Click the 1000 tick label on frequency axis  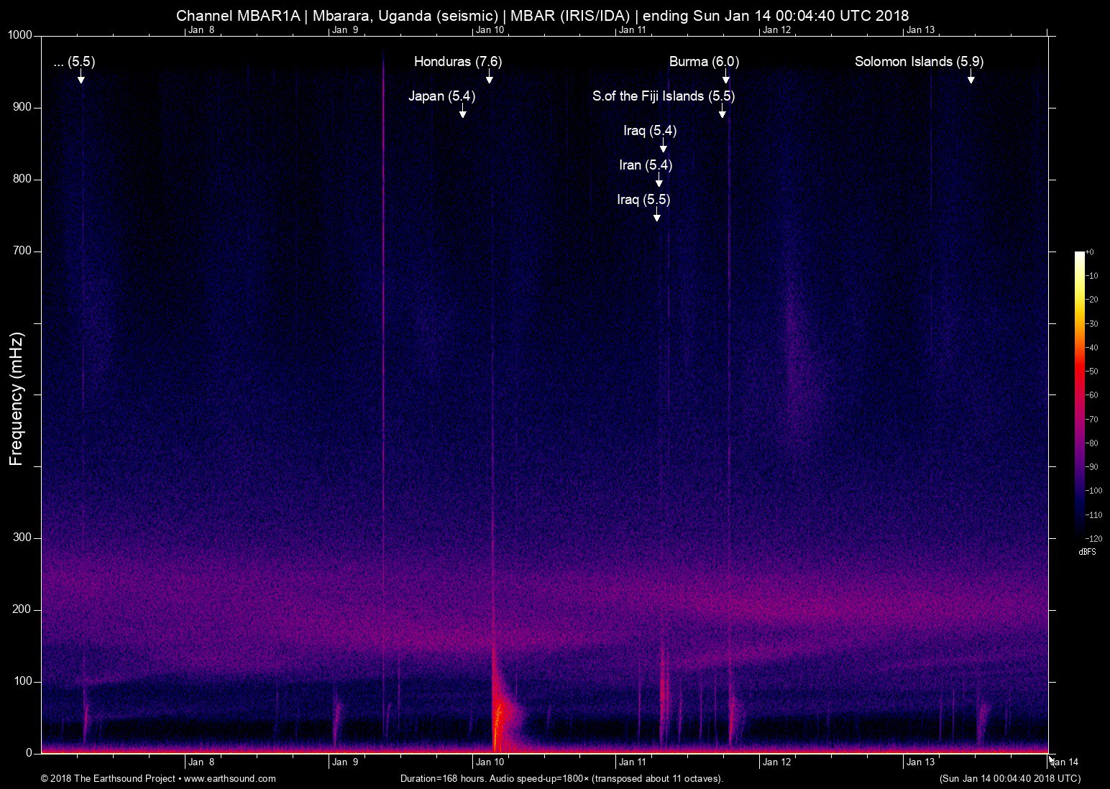(20, 35)
